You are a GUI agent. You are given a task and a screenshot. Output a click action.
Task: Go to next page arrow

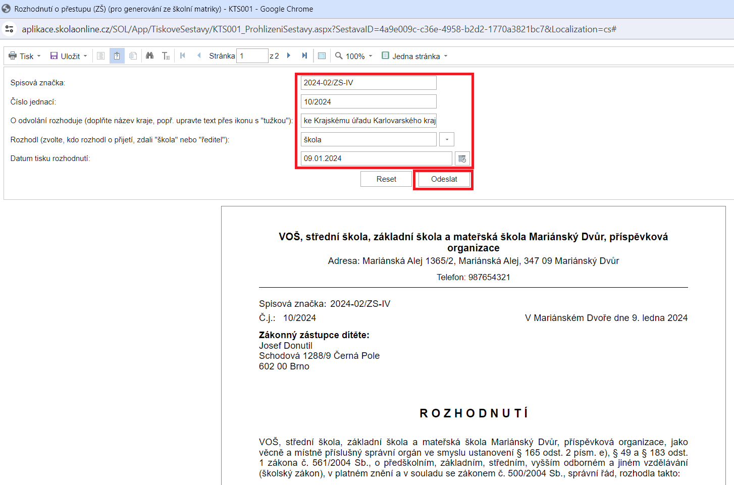[289, 56]
